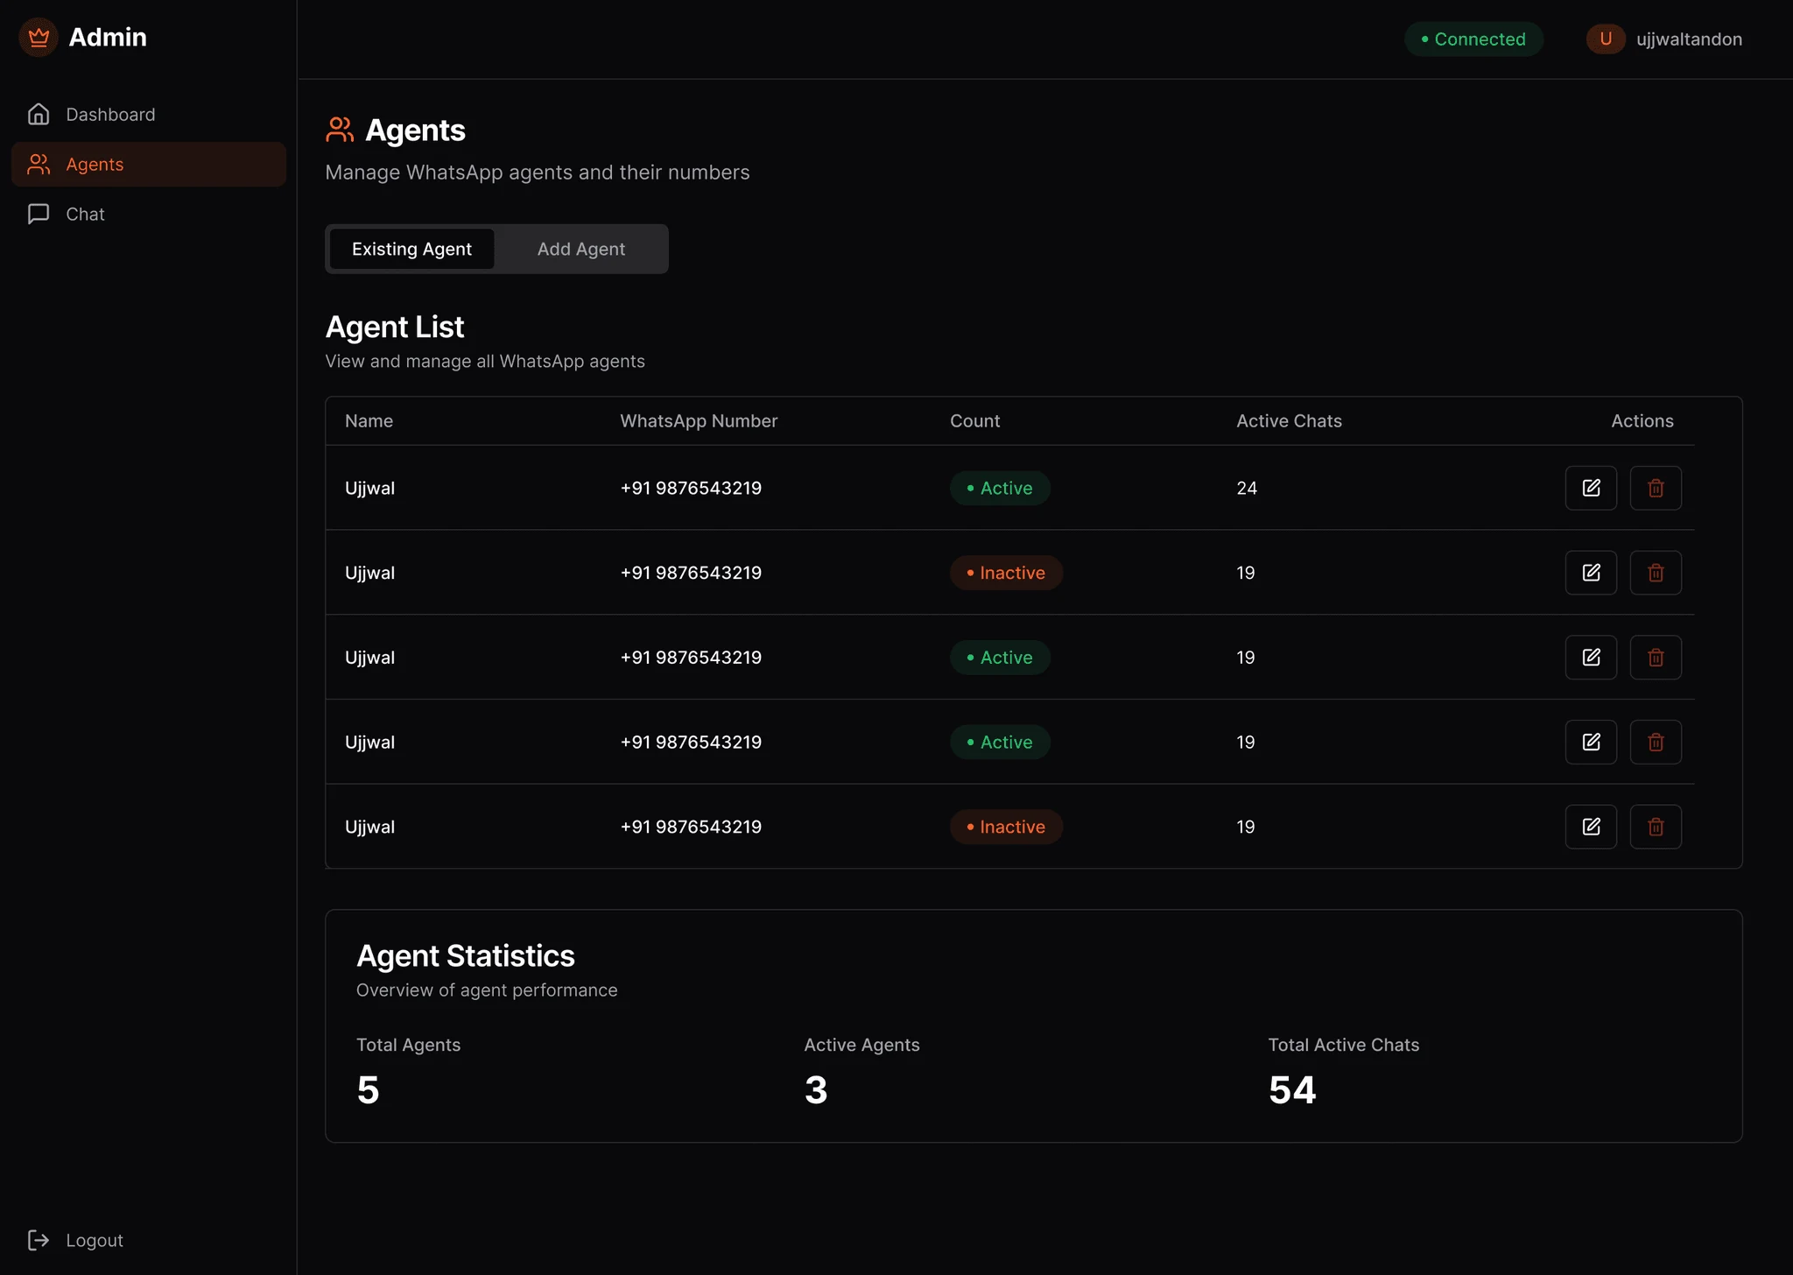Screen dimensions: 1793x1275
Task: Switch to the Add Agent tab
Action: (x=580, y=249)
